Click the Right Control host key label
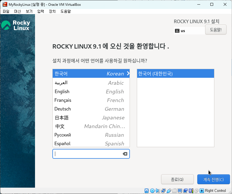 [x=215, y=191]
